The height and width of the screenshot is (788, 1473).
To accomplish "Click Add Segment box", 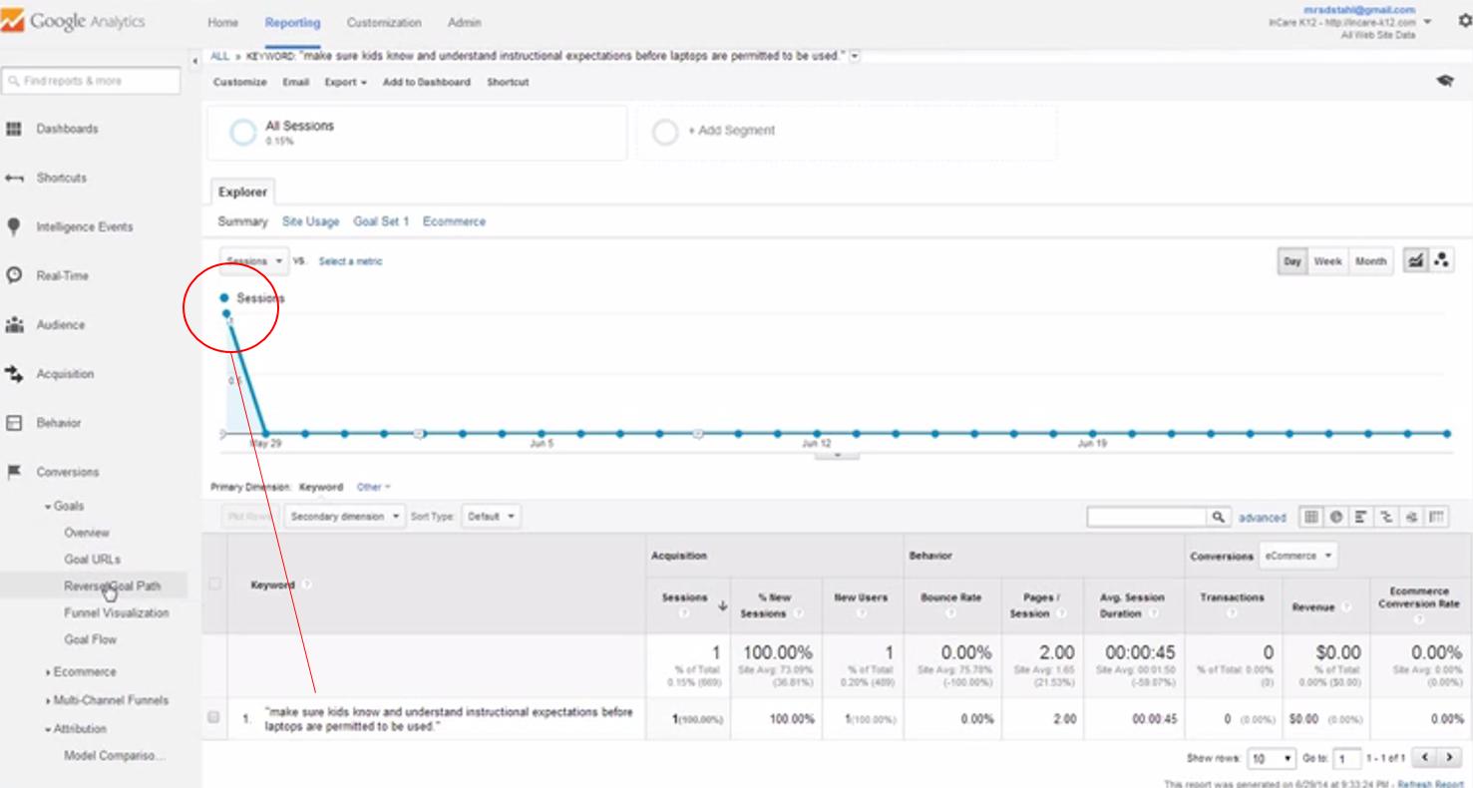I will [x=847, y=132].
